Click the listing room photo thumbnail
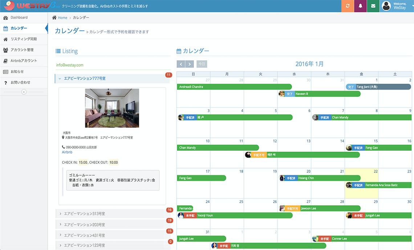 click(112, 108)
